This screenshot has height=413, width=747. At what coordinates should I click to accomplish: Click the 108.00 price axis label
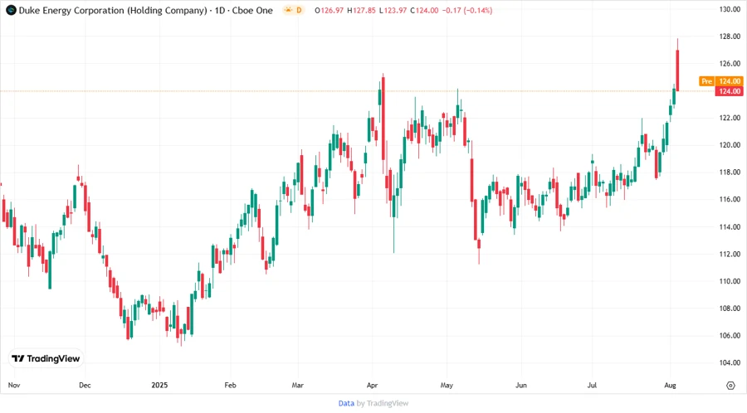[x=730, y=309]
